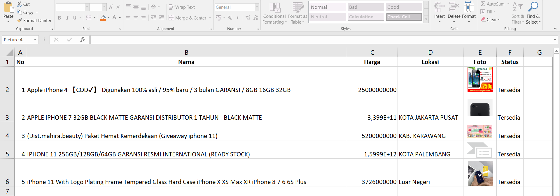
Task: Increase indent in Alignment group
Action: click(x=161, y=18)
